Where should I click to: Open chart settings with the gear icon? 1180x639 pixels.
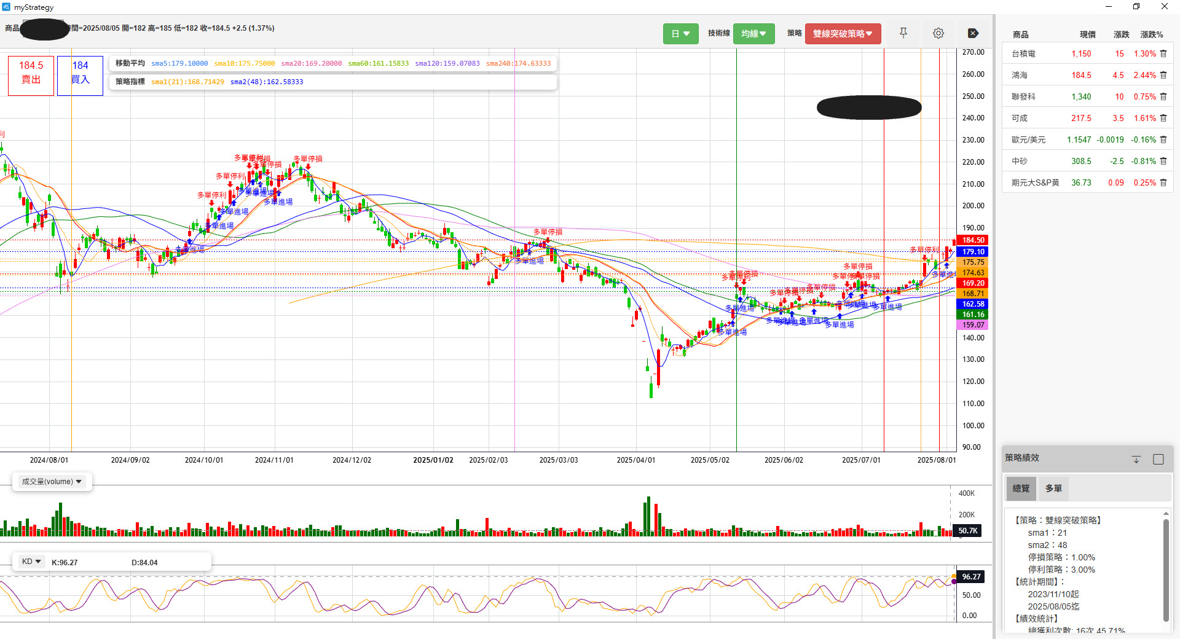[x=938, y=33]
